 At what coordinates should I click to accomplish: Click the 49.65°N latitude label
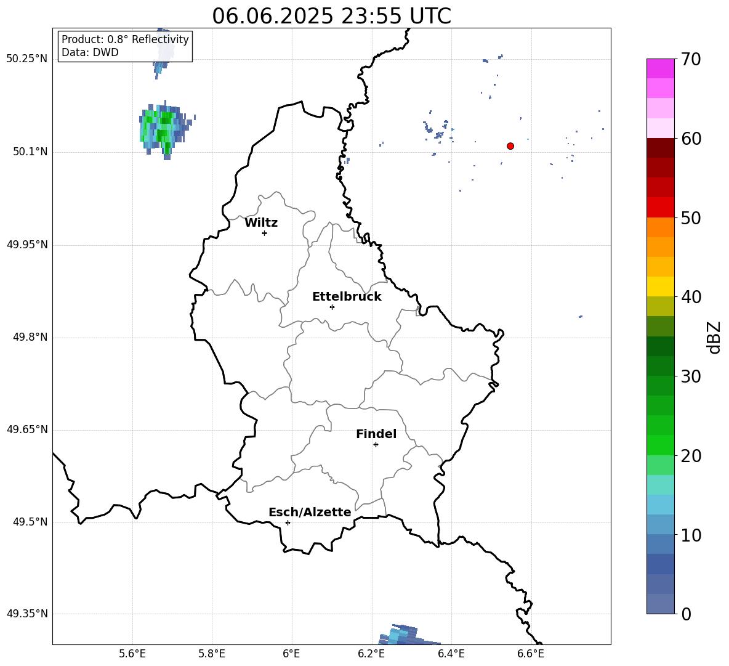(27, 429)
